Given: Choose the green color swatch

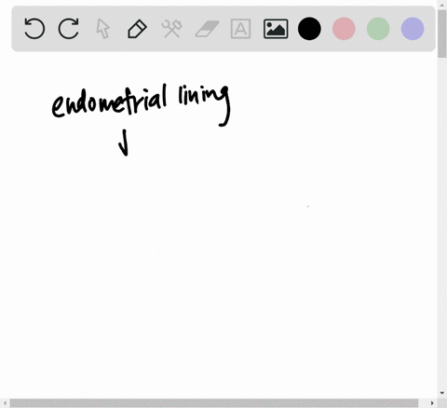Looking at the screenshot, I should coord(378,29).
